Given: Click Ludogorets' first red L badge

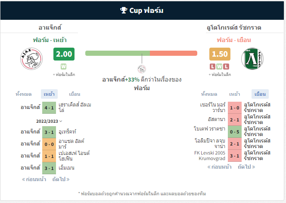Looking at the screenshot, I should coord(212,67).
